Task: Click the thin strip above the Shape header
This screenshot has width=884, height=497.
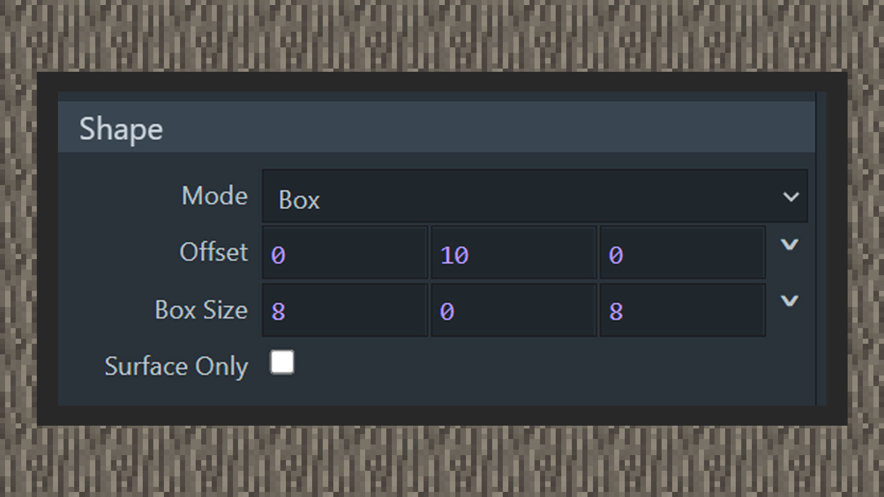Action: [436, 96]
